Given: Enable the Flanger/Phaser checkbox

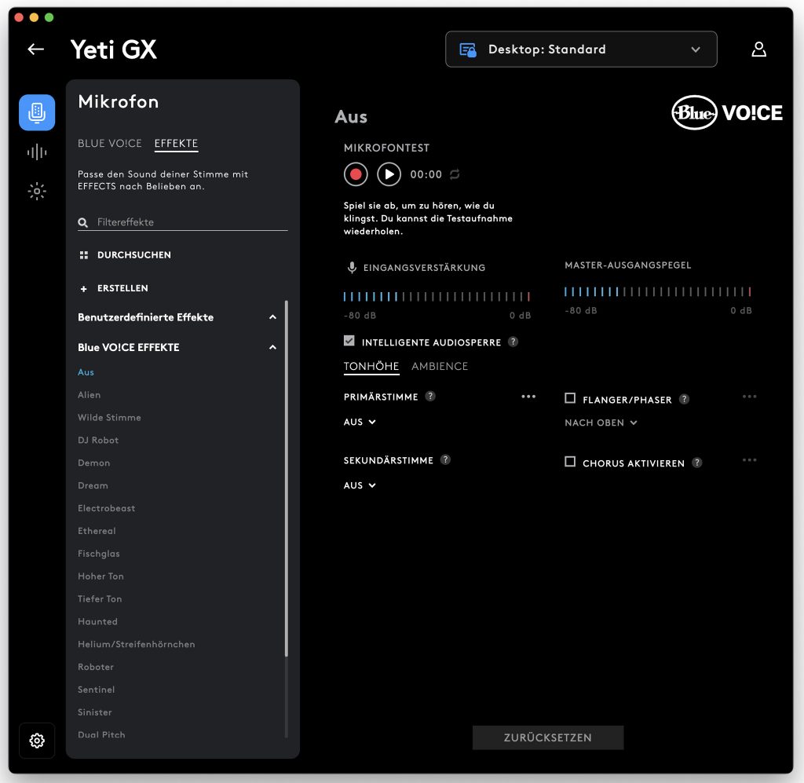Looking at the screenshot, I should [x=570, y=398].
